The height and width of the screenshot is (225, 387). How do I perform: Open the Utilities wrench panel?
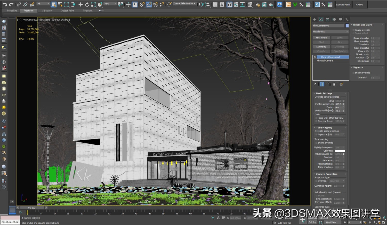(x=347, y=20)
